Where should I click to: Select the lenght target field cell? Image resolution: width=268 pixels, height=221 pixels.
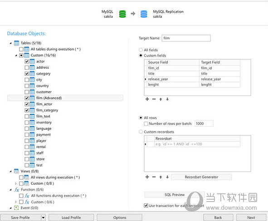tap(219, 85)
